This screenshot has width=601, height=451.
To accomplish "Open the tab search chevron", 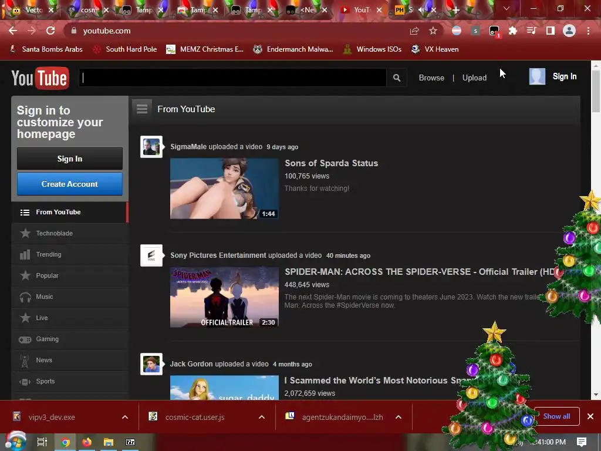I will pyautogui.click(x=507, y=8).
